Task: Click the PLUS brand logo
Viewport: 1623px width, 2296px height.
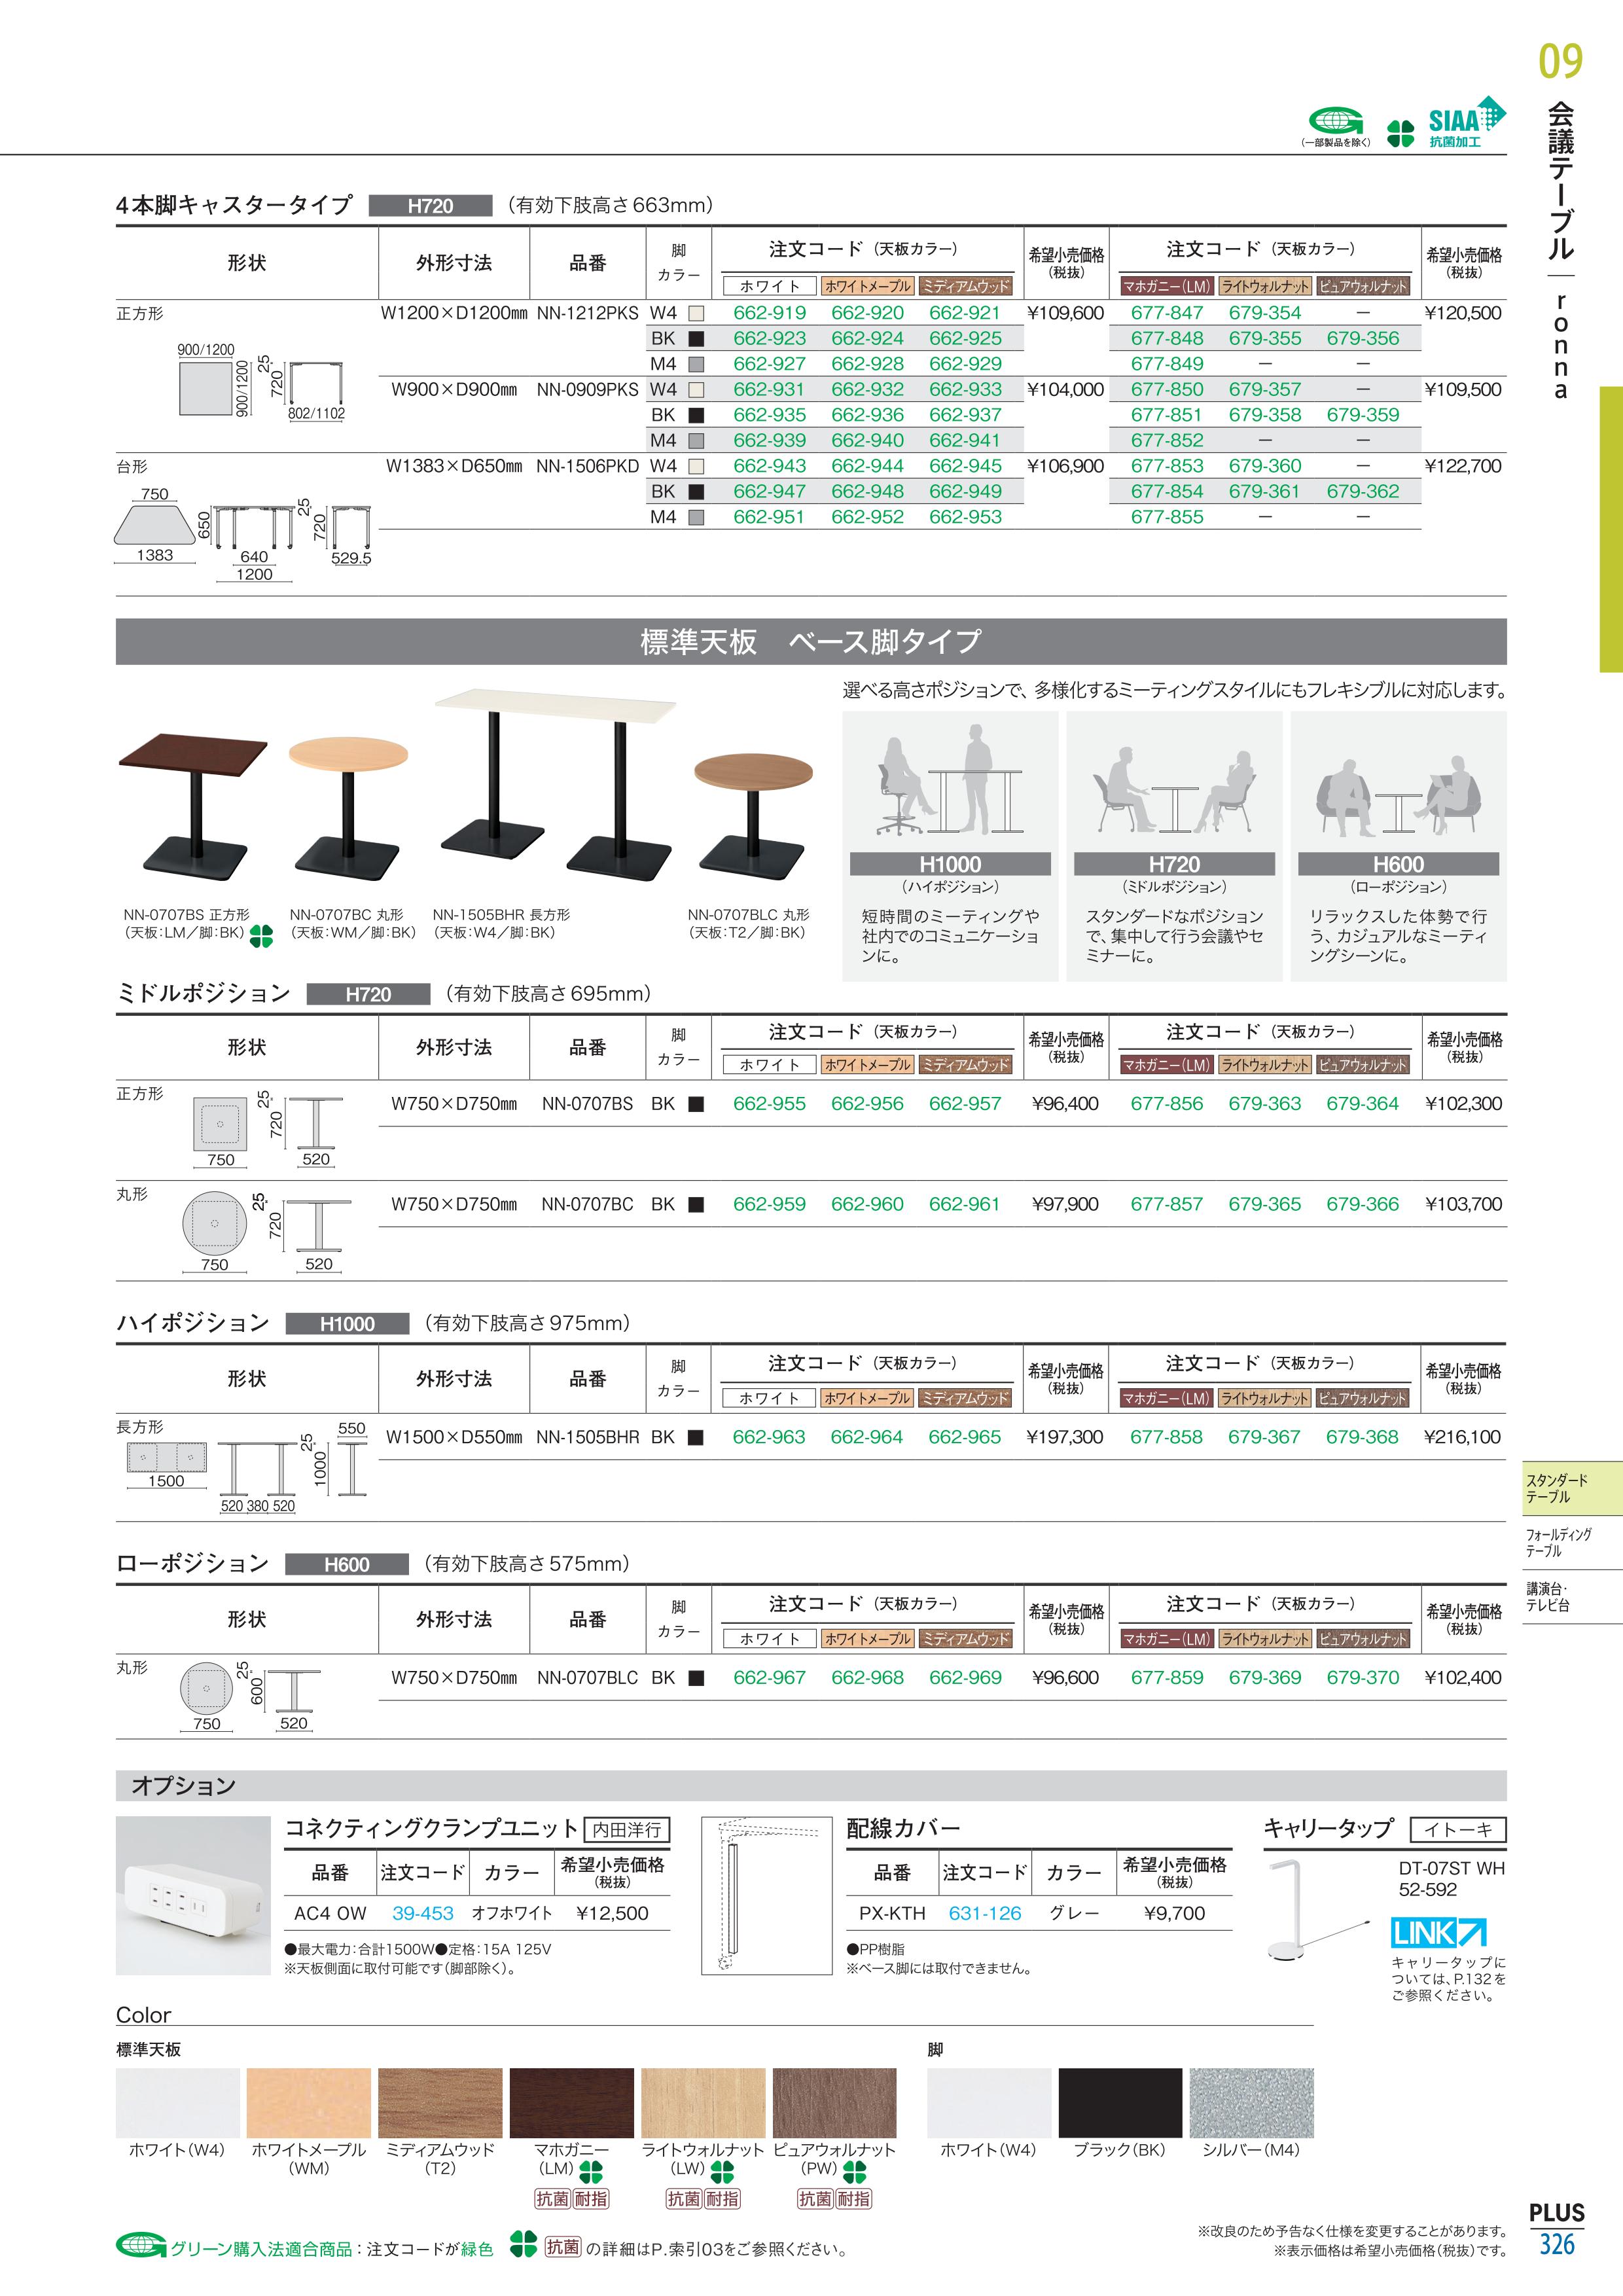Action: click(x=1556, y=2213)
